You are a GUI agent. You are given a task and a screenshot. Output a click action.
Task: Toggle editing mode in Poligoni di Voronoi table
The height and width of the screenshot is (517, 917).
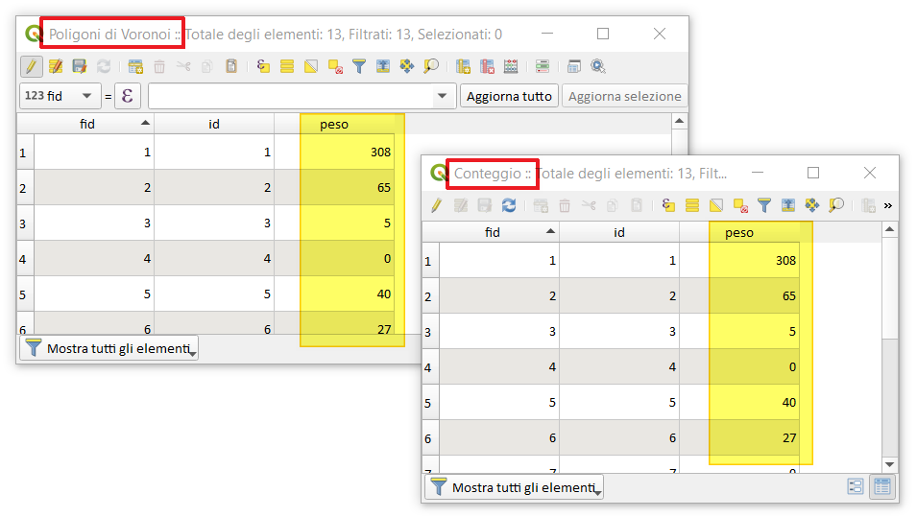click(31, 66)
